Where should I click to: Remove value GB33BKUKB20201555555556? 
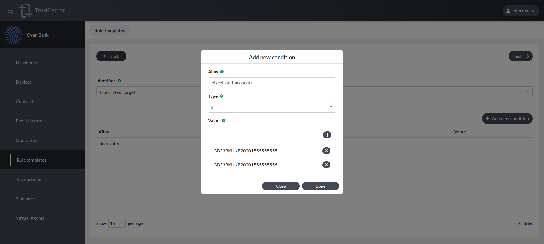click(x=326, y=165)
